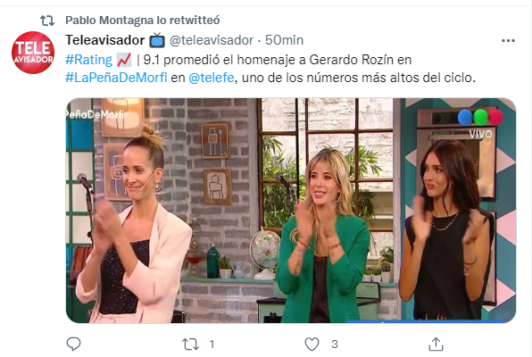Click the TV emoji next to Teleavisador
The image size is (532, 357).
point(157,40)
